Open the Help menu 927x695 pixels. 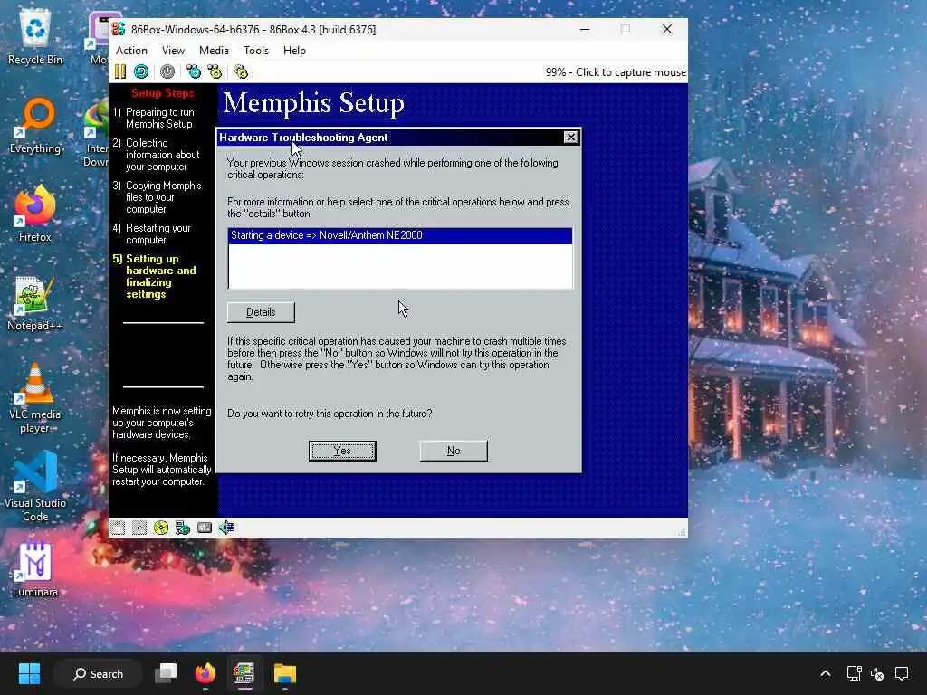[x=294, y=51]
